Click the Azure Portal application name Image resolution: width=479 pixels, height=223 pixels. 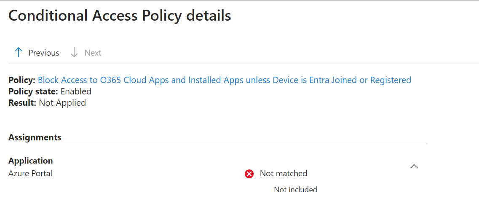pos(30,173)
